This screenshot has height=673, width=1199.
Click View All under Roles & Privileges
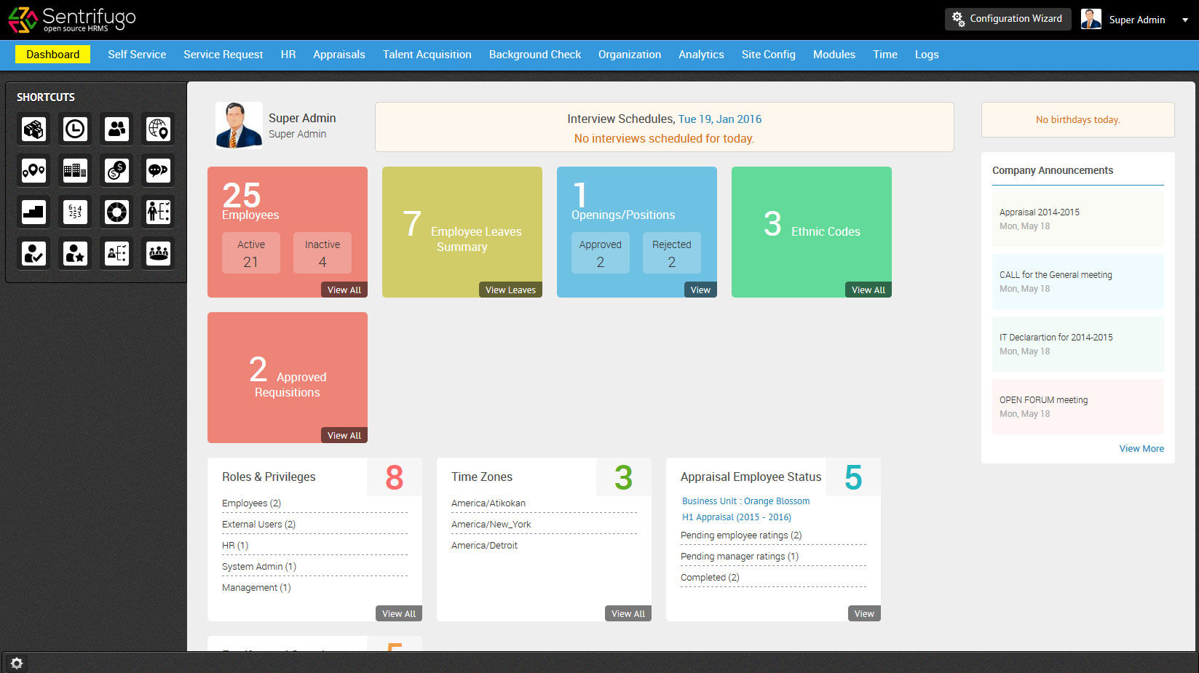(399, 613)
